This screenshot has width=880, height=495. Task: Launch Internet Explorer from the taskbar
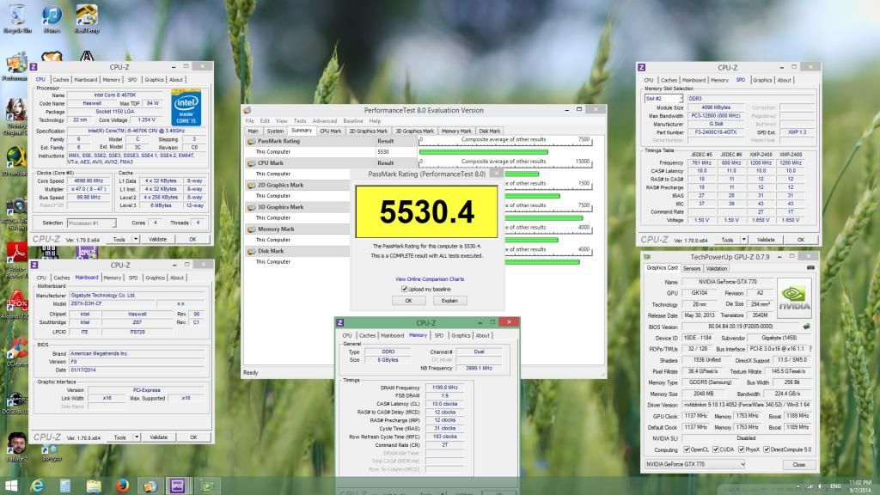click(37, 486)
